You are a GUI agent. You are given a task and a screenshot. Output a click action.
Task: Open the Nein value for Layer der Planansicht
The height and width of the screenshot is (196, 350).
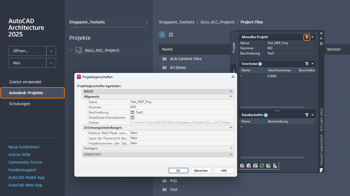(182, 138)
